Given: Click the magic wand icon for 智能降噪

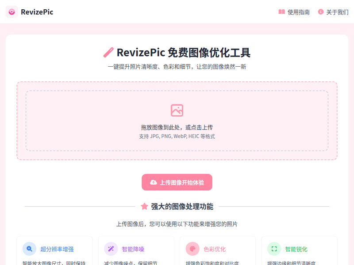Looking at the screenshot, I should pos(111,249).
